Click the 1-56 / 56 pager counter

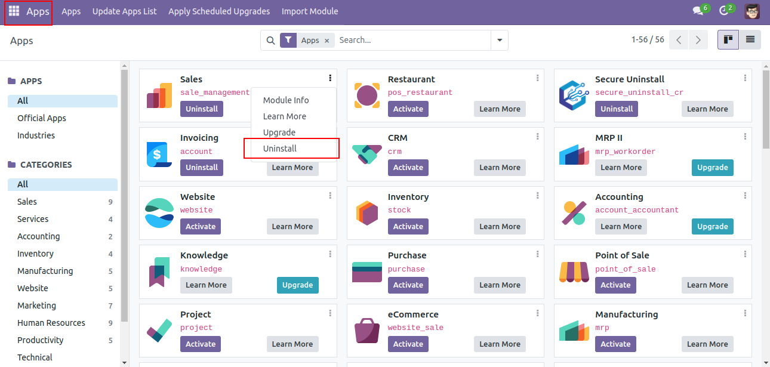pos(648,40)
